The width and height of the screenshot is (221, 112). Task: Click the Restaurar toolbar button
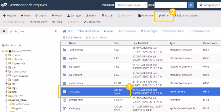pos(125,16)
